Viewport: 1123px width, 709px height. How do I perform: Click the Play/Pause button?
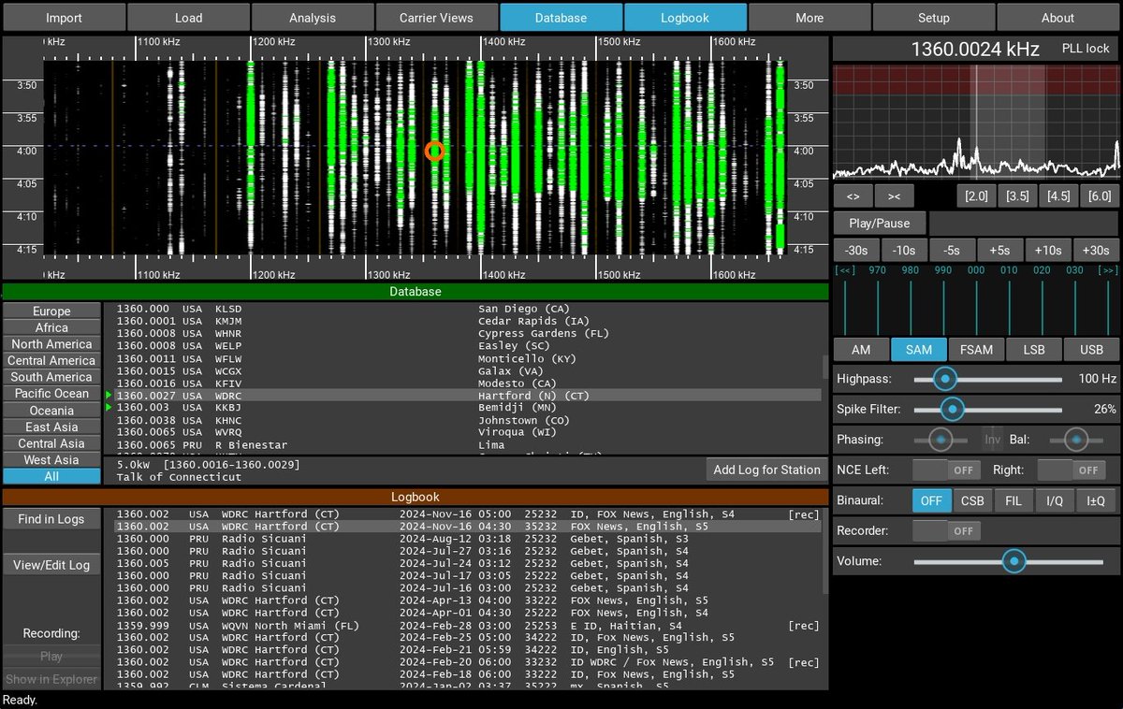880,224
